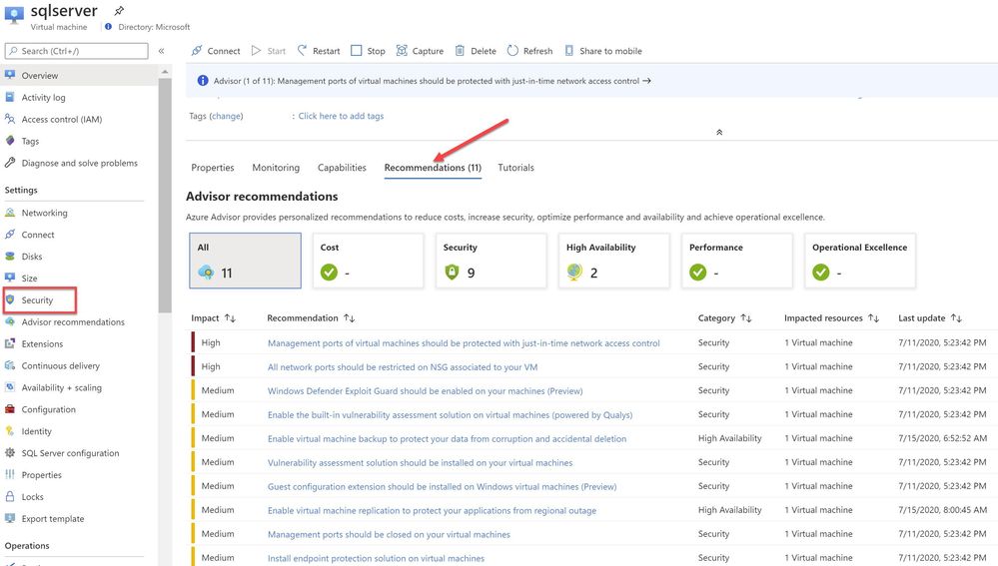The image size is (998, 566).
Task: Open the All network ports restricted recommendation
Action: coord(403,367)
